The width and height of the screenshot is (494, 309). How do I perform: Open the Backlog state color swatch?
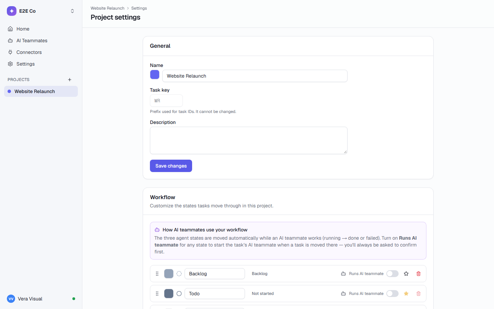coord(169,274)
